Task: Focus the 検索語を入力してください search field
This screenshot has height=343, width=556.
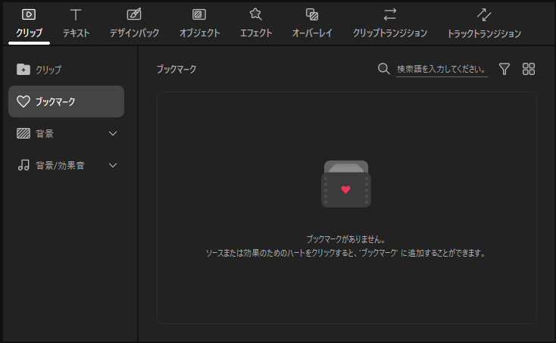Action: pos(442,69)
